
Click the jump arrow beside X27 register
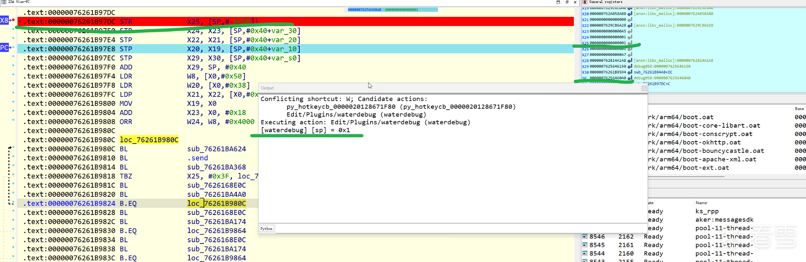630,55
